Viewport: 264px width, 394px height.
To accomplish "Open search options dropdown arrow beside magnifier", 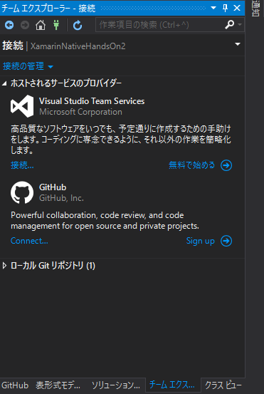I will click(240, 25).
